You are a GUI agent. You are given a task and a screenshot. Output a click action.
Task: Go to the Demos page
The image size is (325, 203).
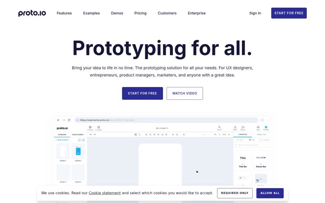(117, 13)
